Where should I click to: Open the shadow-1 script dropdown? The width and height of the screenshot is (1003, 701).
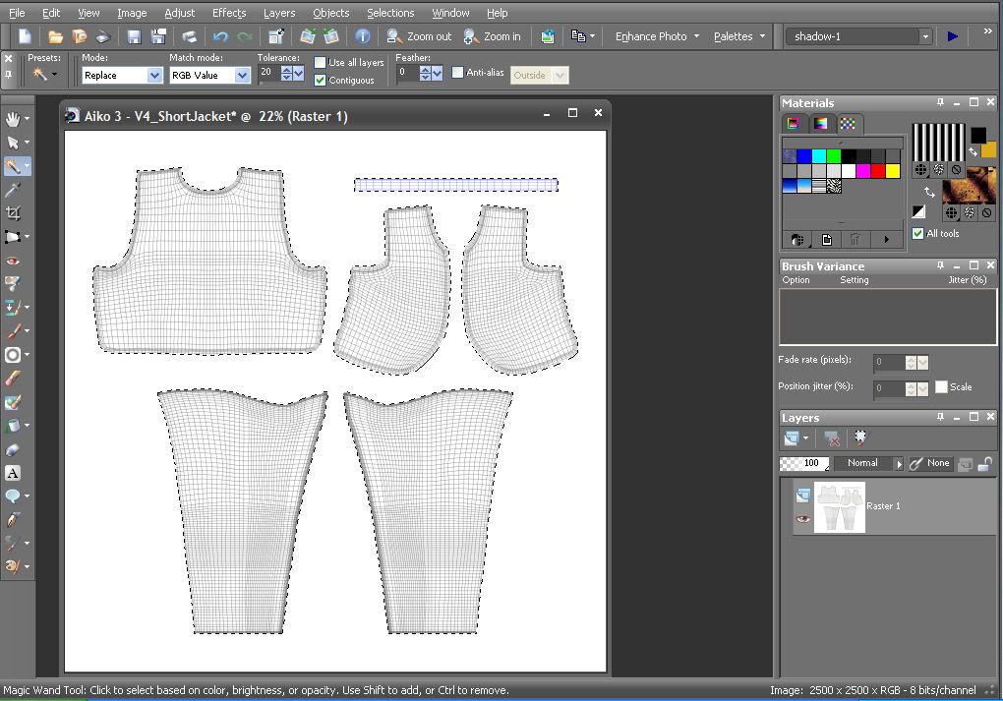click(924, 36)
